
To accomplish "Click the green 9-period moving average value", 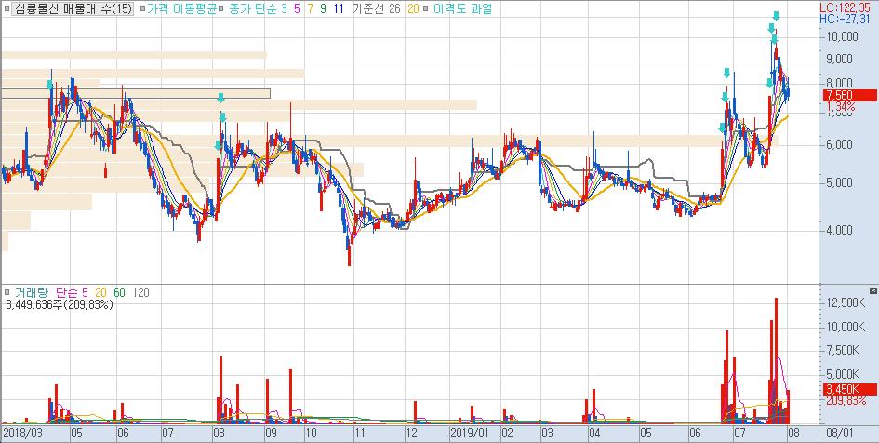I will pos(323,9).
